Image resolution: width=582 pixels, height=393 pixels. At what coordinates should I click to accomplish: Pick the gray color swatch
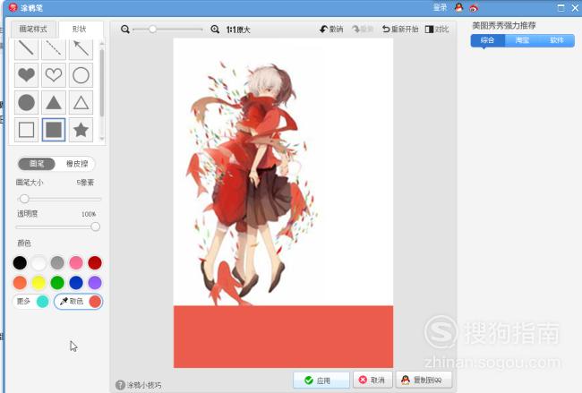(x=57, y=262)
